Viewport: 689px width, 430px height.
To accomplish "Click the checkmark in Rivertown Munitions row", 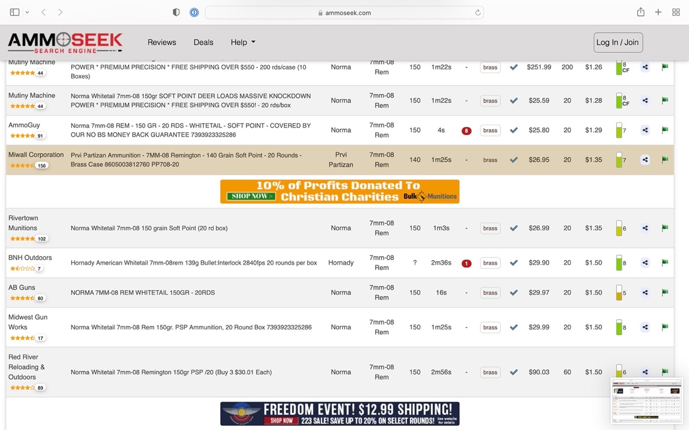I will tap(514, 228).
